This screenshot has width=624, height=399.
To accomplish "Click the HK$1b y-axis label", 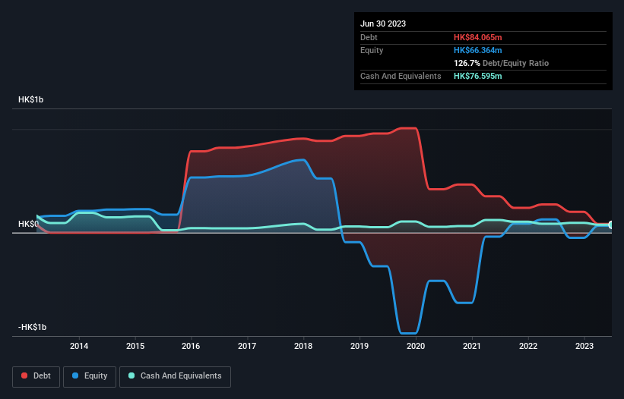I will point(30,99).
